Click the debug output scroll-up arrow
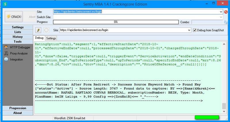 coord(224,44)
